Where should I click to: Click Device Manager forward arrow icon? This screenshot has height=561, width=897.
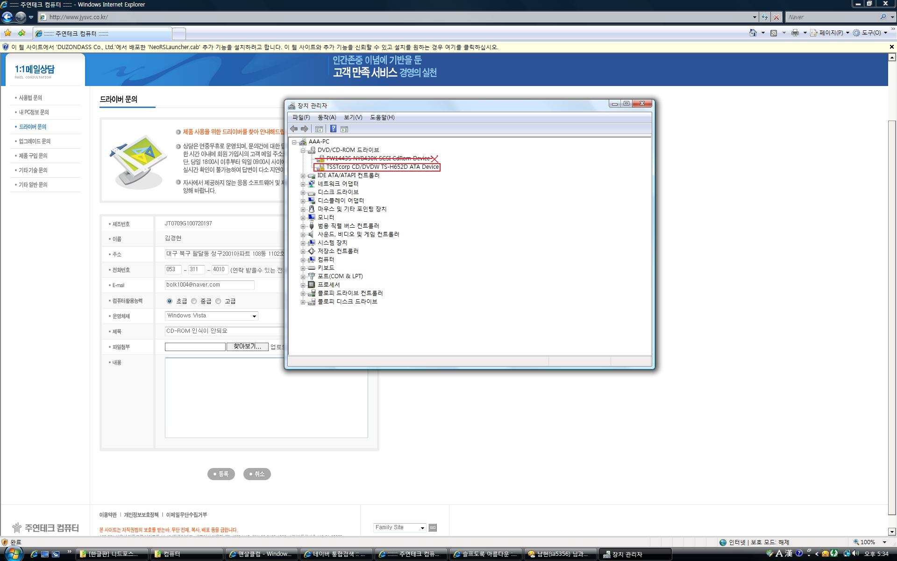[x=305, y=129]
